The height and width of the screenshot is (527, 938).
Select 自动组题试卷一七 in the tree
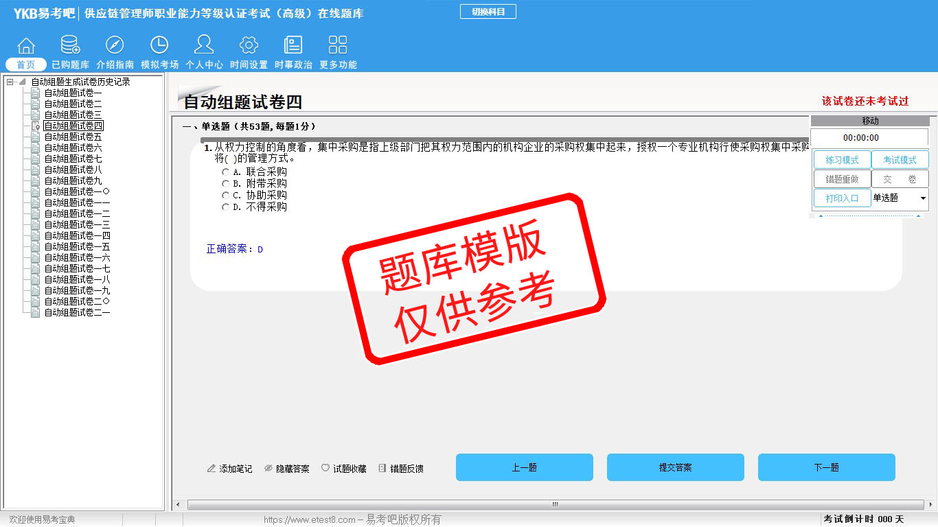tap(77, 268)
